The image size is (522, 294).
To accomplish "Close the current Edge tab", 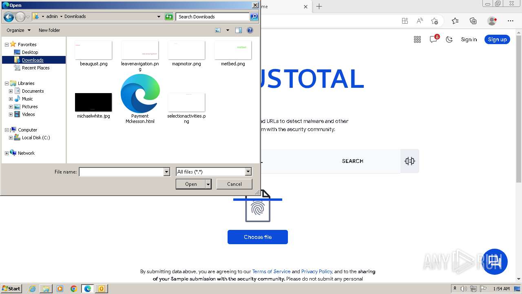I will [306, 7].
